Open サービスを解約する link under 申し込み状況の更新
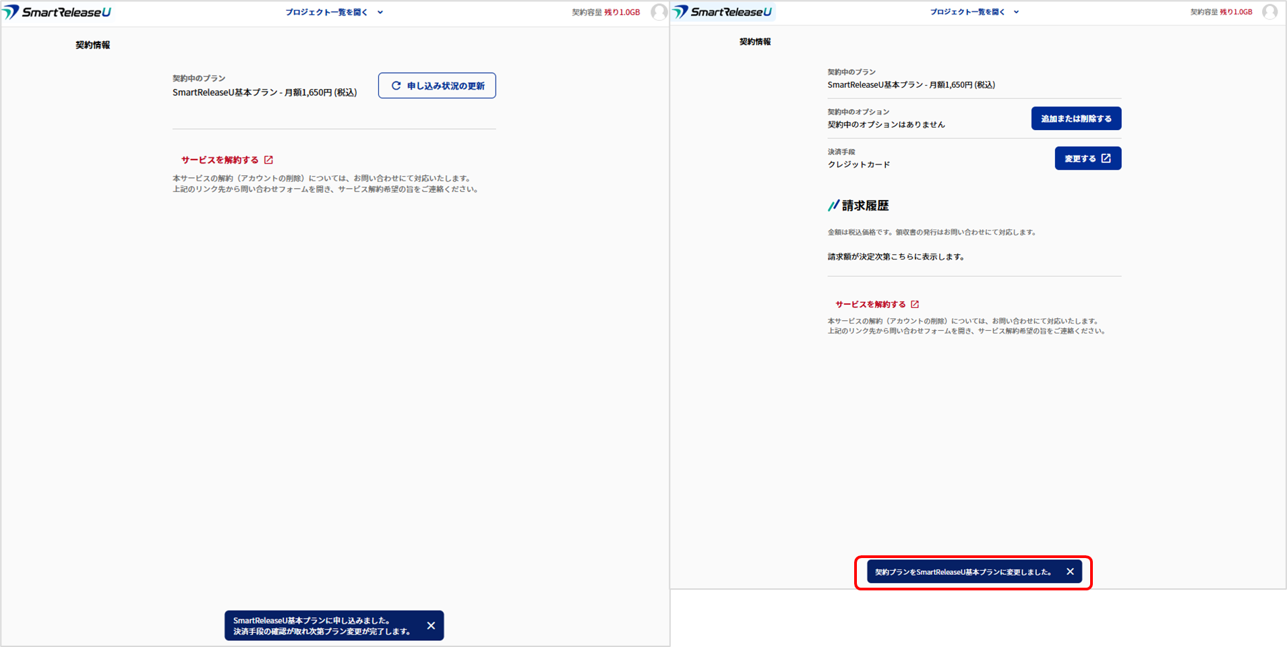Screen dimensions: 1287x647 click(220, 160)
